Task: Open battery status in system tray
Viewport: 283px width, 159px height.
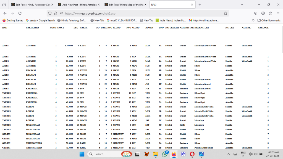Action: coord(261,154)
